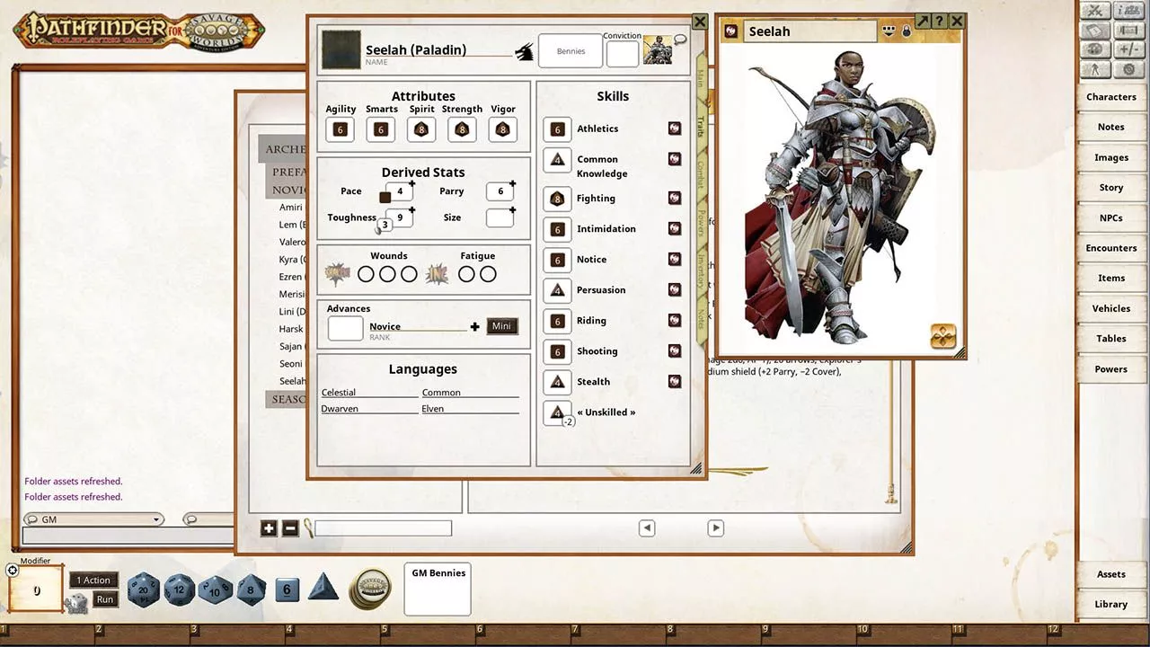Open the walking figure effects icon
The image size is (1150, 647).
point(1093,70)
